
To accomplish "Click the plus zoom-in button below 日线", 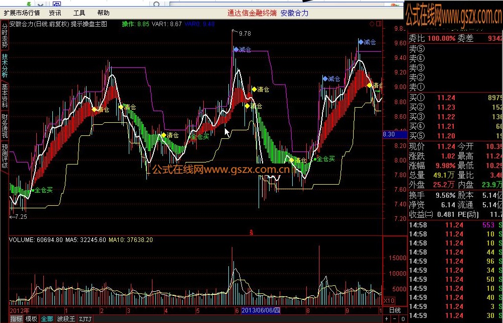I will [x=387, y=319].
